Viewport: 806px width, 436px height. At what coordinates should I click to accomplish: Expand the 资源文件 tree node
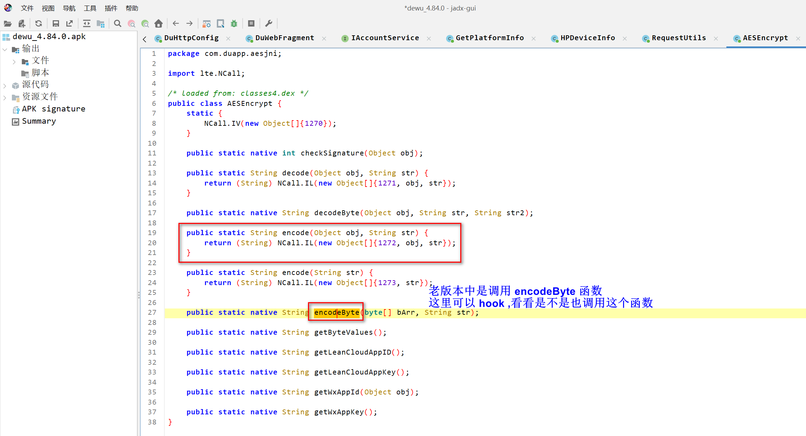tap(5, 97)
